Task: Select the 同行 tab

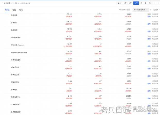Action: pos(21,10)
